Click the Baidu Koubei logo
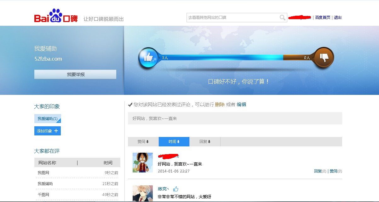This screenshot has width=379, height=202. coord(56,16)
